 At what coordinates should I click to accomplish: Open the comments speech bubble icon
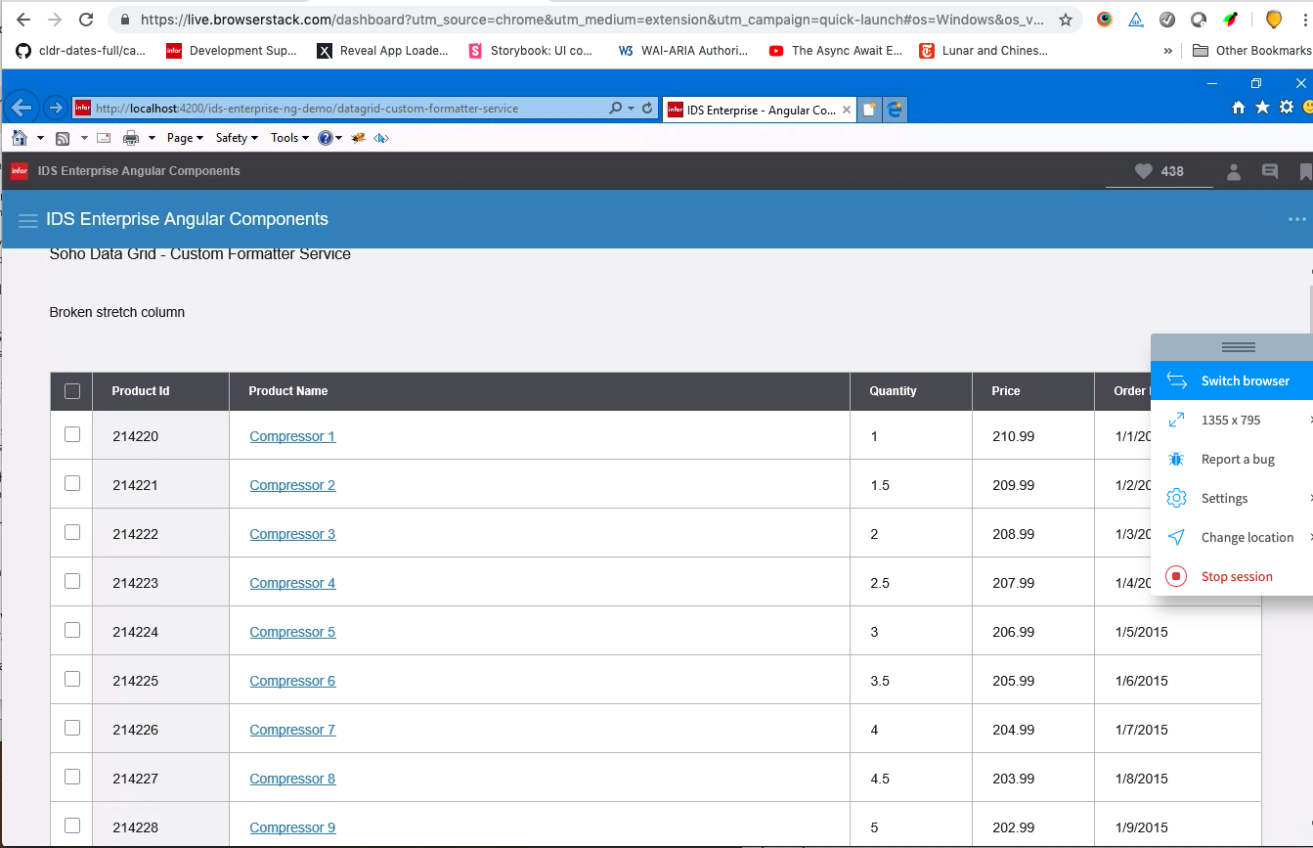pyautogui.click(x=1270, y=171)
